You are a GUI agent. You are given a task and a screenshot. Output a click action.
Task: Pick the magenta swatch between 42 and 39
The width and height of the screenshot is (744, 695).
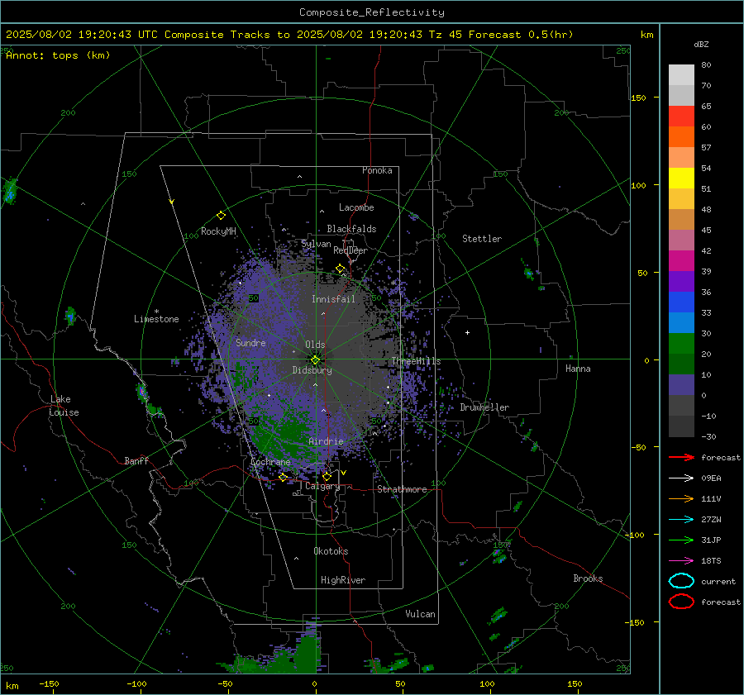(681, 260)
